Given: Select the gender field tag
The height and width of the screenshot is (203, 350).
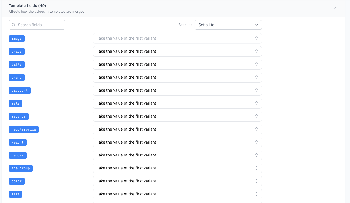Looking at the screenshot, I should [18, 155].
